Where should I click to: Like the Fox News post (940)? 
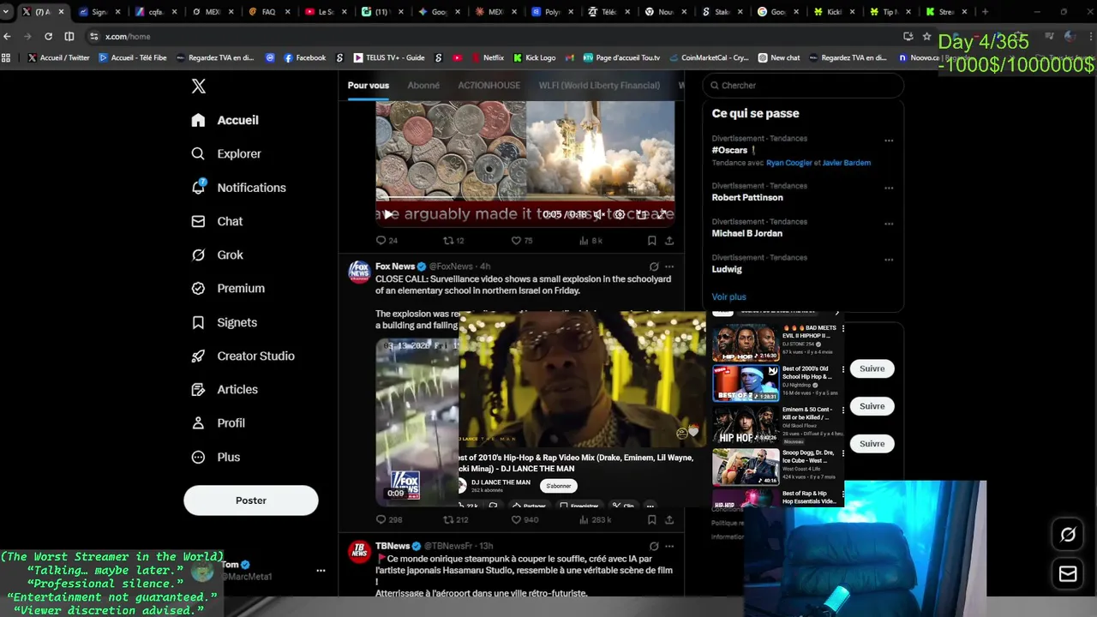(525, 519)
